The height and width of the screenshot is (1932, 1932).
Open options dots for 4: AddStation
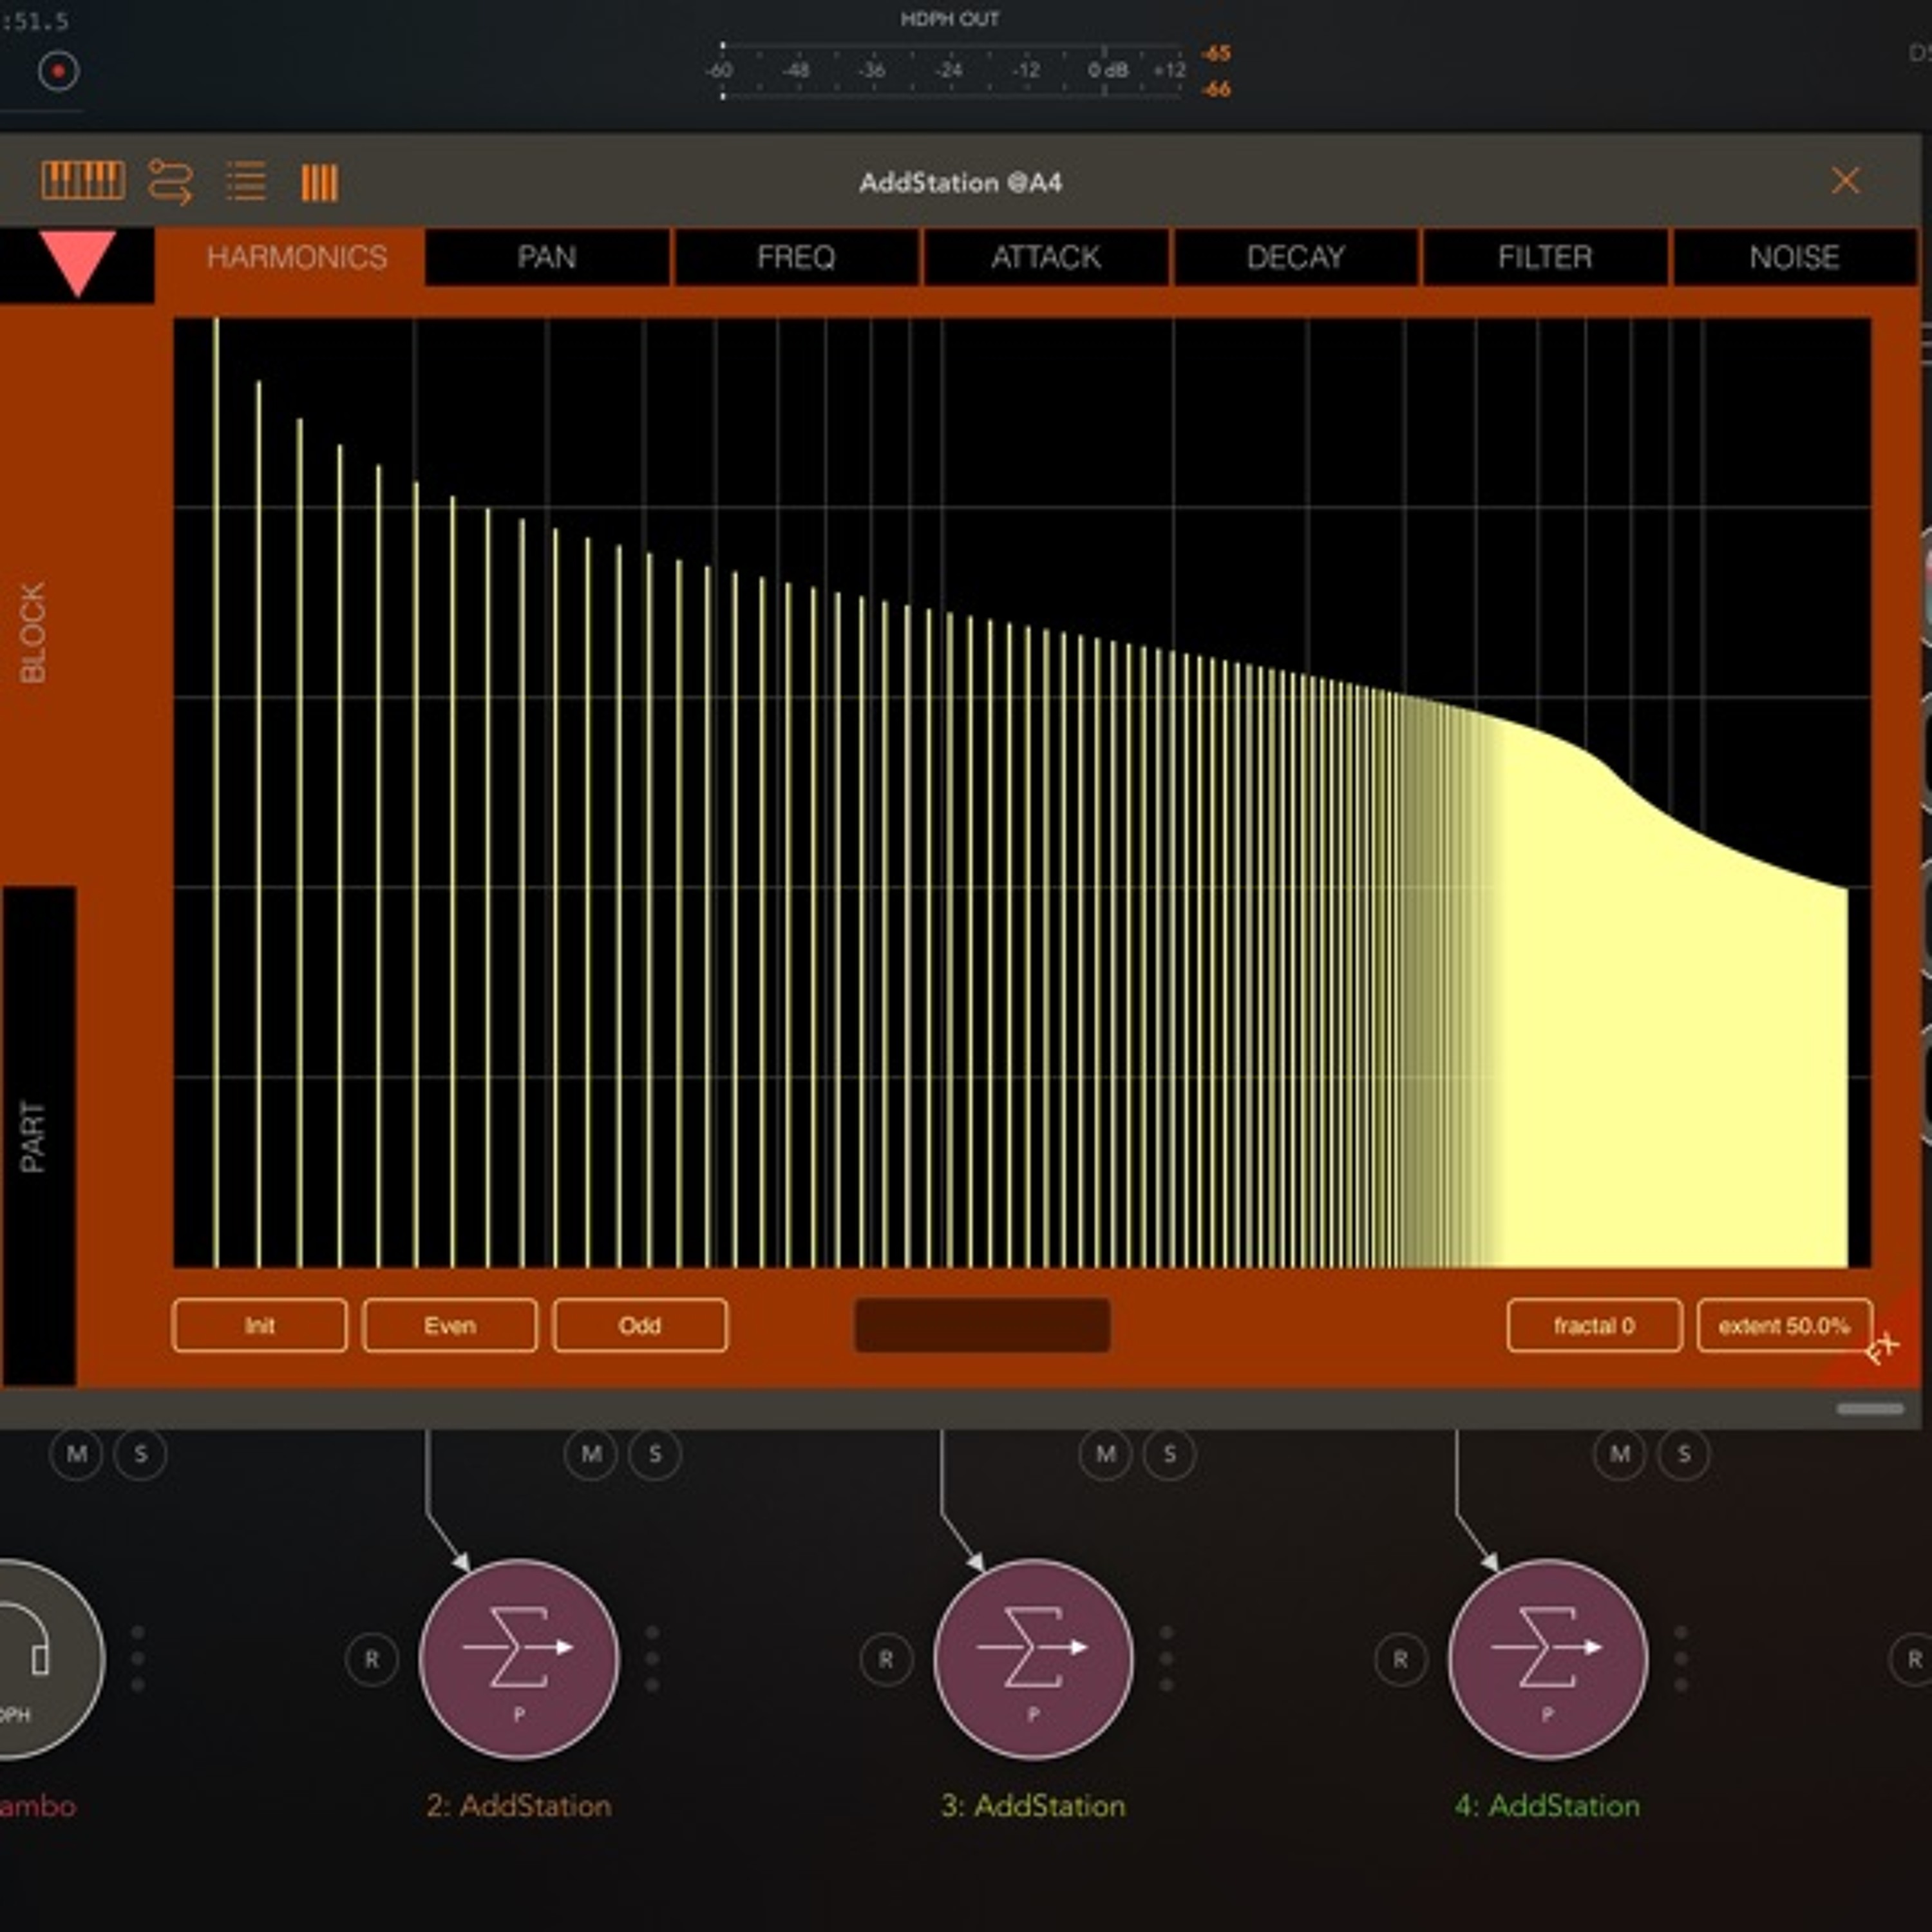pos(1681,1659)
